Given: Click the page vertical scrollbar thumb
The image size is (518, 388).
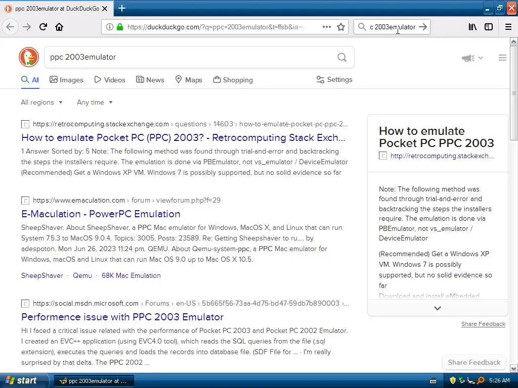Looking at the screenshot, I should click(514, 93).
